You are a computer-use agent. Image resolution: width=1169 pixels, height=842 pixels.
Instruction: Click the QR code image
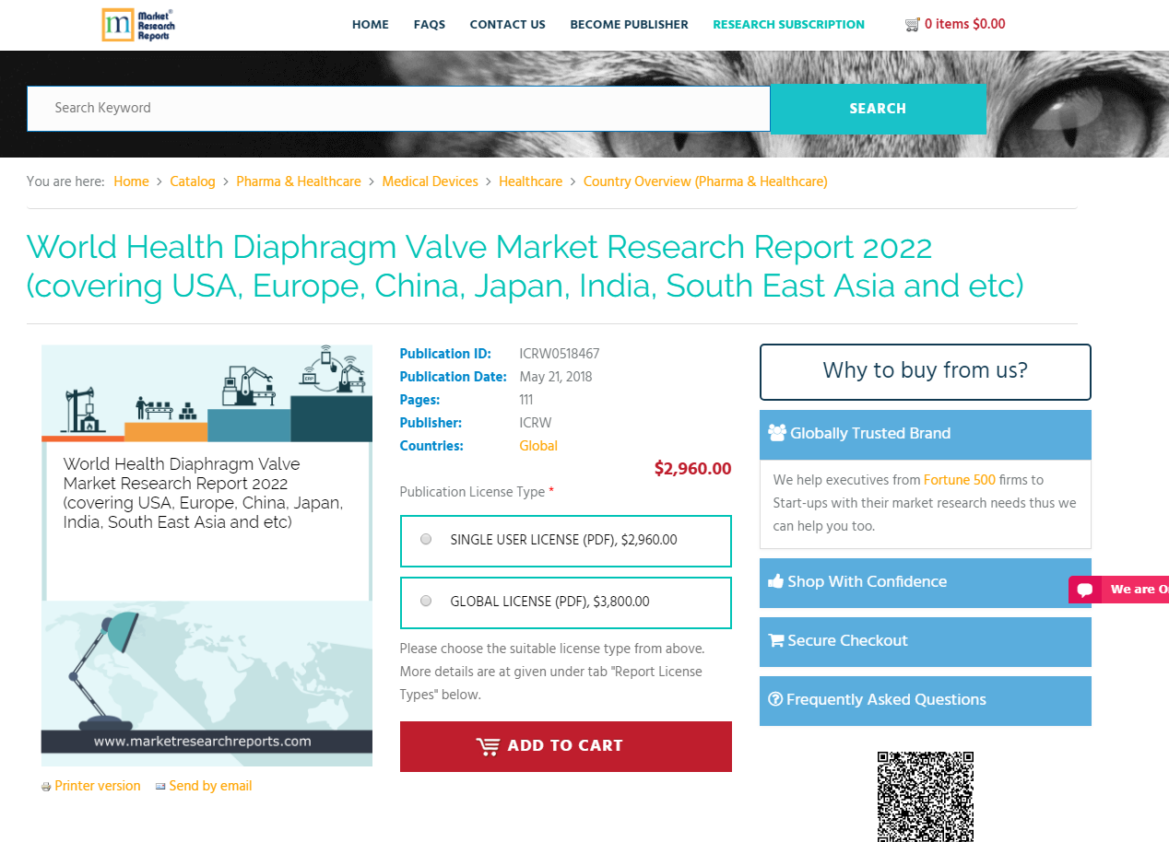[x=925, y=796]
